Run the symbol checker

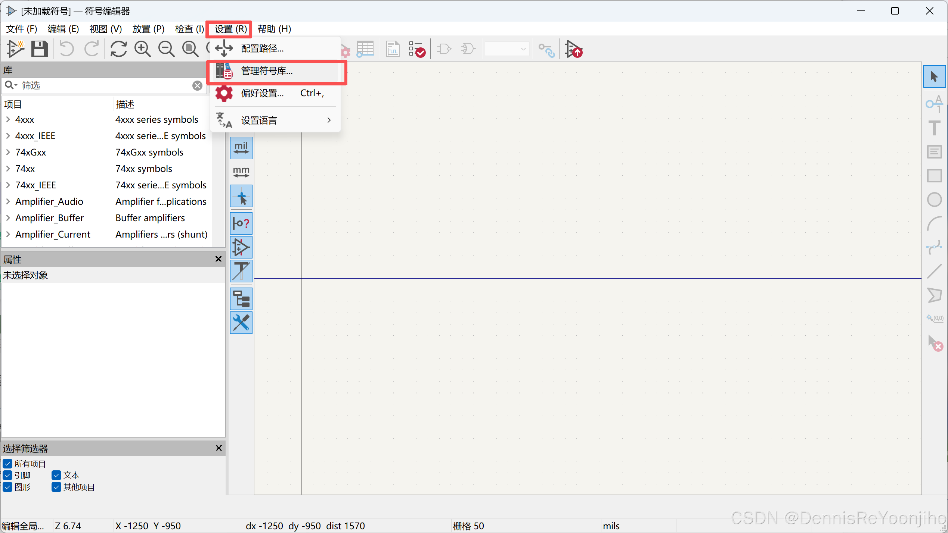417,49
